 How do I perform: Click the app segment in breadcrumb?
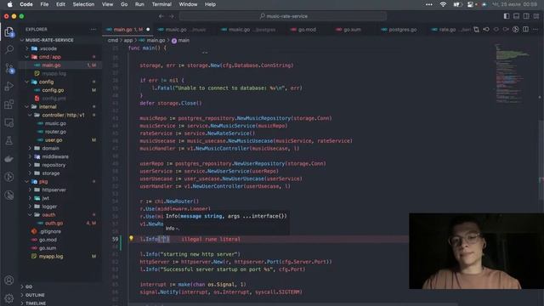[128, 40]
